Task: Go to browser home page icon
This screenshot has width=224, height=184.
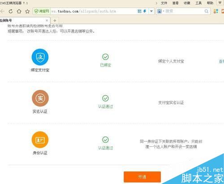Action: tap(19, 11)
